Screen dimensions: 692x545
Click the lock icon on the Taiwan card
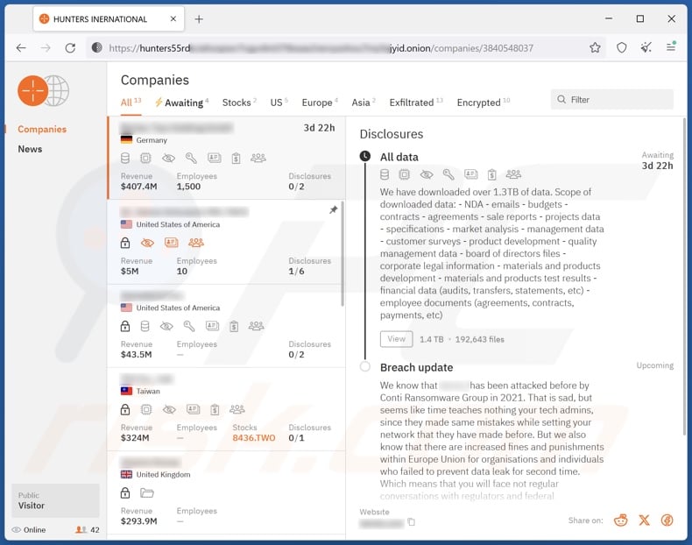(x=125, y=409)
